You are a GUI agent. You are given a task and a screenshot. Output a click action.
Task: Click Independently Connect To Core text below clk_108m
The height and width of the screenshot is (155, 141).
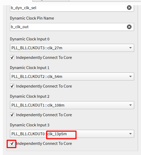(44, 115)
